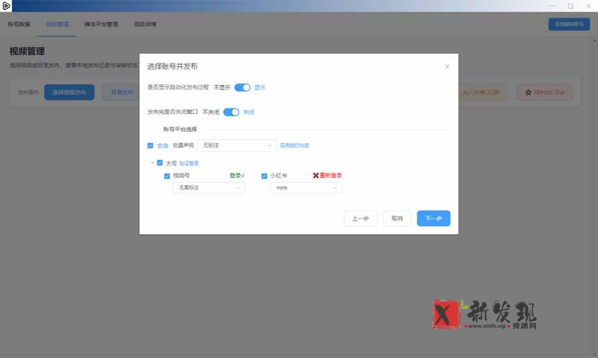Open the 视频号 declaration dropdown
The image size is (598, 358).
click(x=209, y=188)
